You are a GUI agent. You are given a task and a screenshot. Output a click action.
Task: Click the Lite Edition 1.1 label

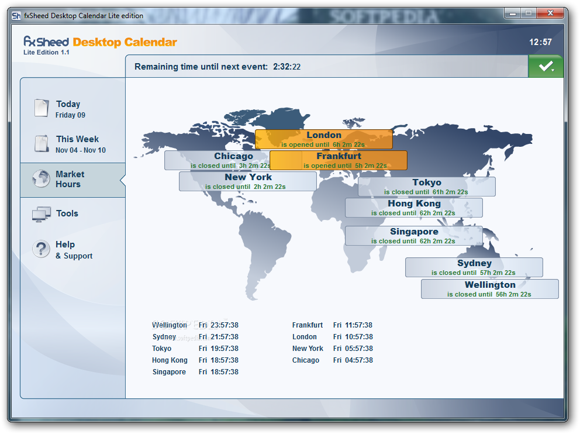[46, 53]
